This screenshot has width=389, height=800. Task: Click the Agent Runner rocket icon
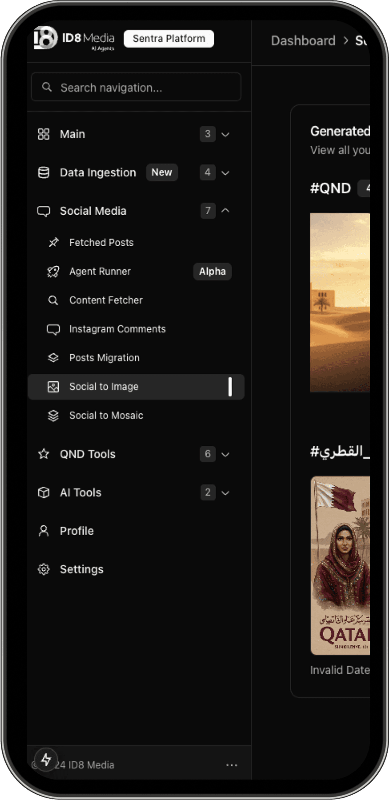tap(53, 272)
